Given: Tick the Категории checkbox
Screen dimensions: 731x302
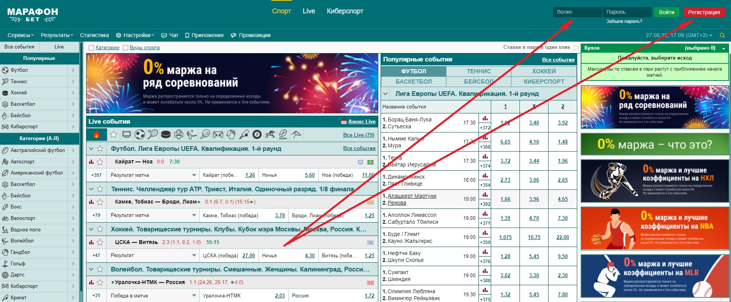Looking at the screenshot, I should coord(91,48).
